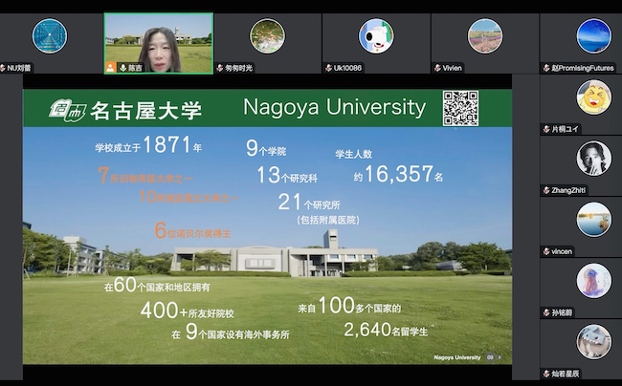Select 灿若星辰's shark plush avatar
The height and width of the screenshot is (386, 622).
(x=594, y=342)
